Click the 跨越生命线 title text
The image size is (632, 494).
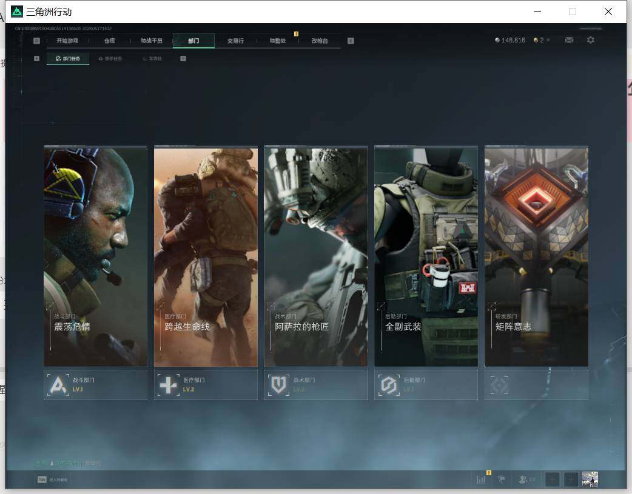click(187, 327)
